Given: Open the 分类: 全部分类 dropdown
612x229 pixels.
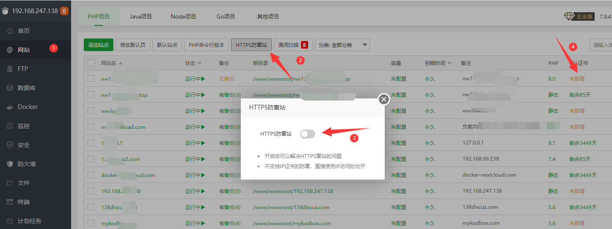Looking at the screenshot, I should coord(342,45).
